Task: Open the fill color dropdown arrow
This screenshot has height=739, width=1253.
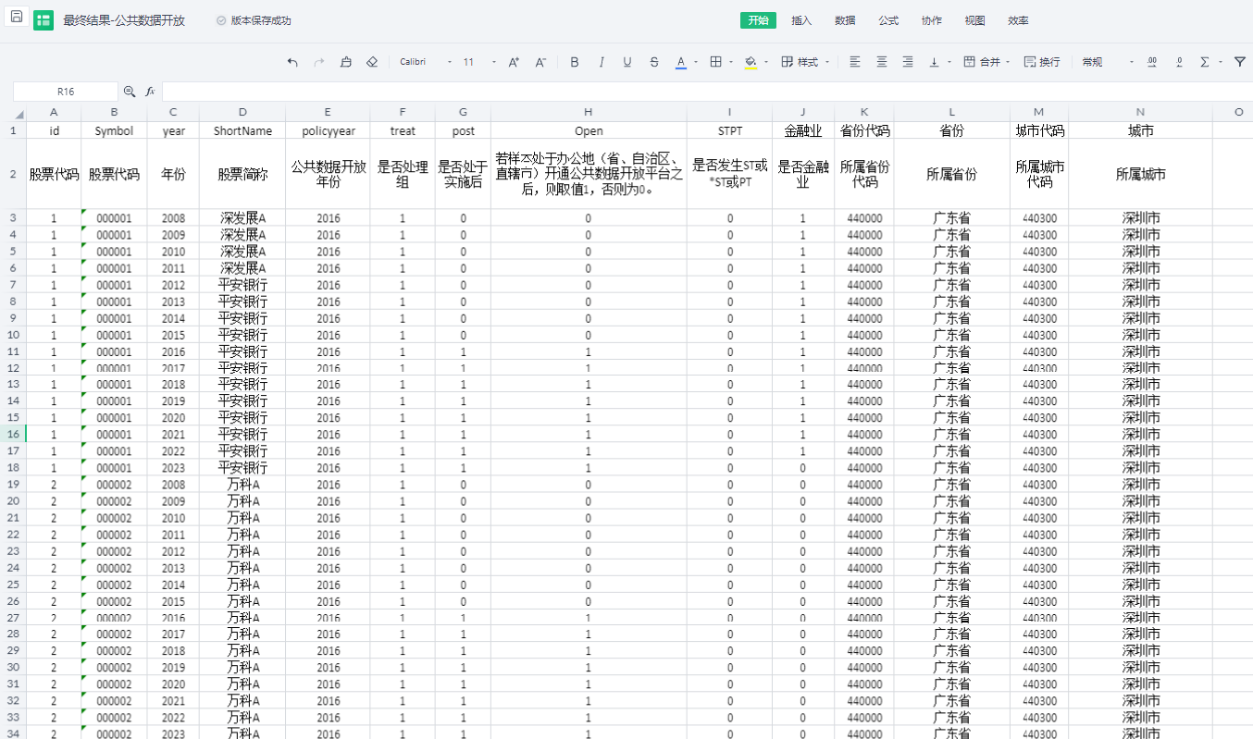Action: pos(766,62)
